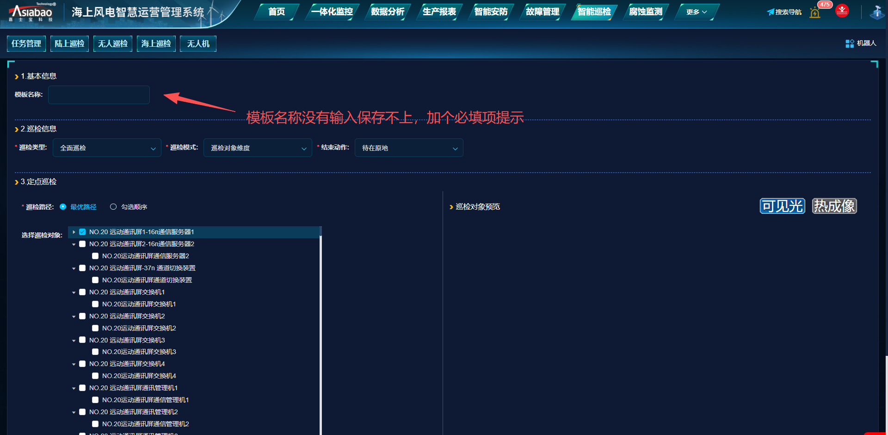This screenshot has width=888, height=435.
Task: Open the 数据分析 navigation tab
Action: pyautogui.click(x=388, y=12)
